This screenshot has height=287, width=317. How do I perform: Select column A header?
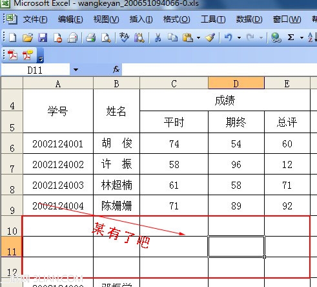(58, 83)
